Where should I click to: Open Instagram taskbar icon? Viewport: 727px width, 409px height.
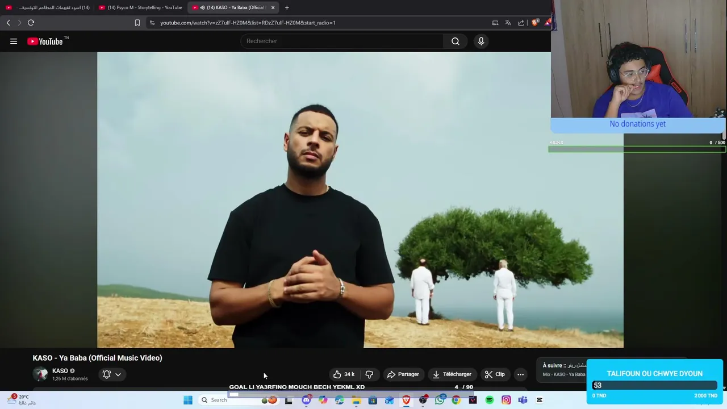coord(506,400)
